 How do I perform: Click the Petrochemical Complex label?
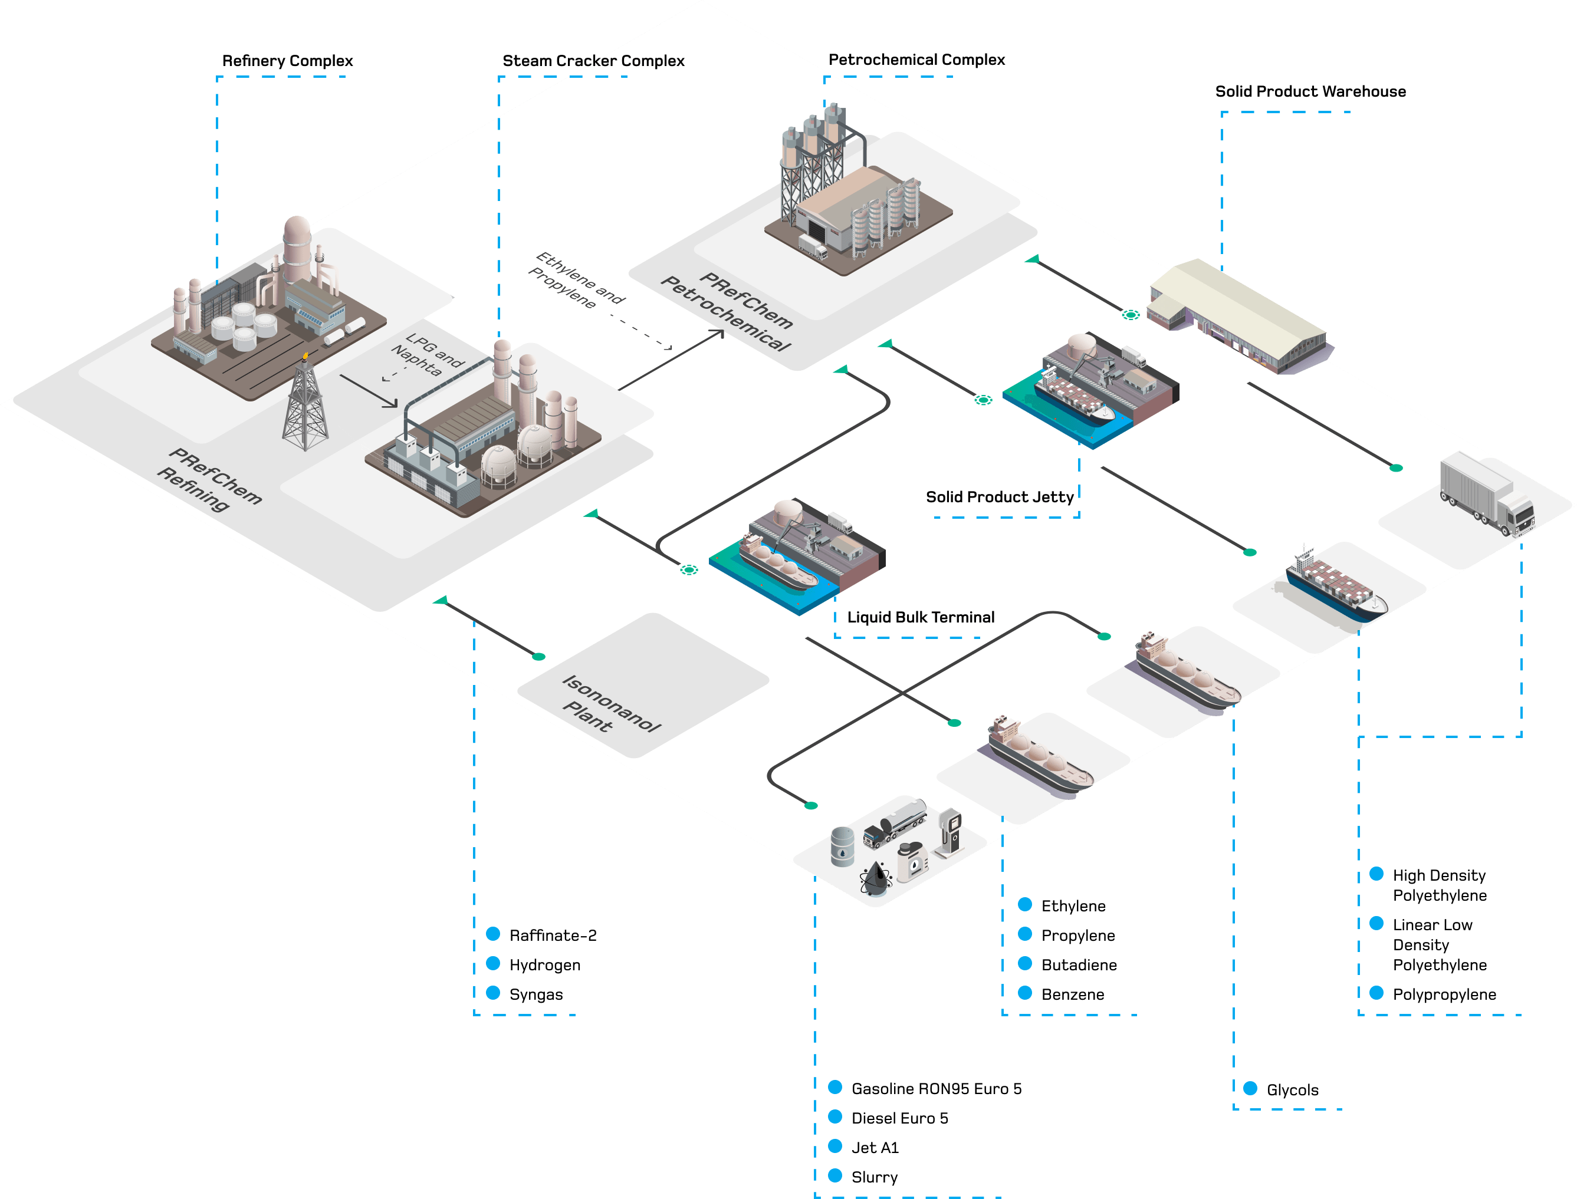pos(916,60)
